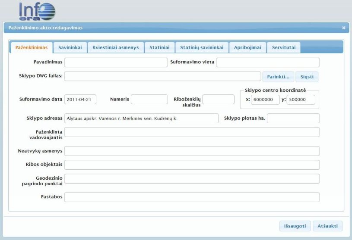Focus the Sklypo DWG failas field
Screen dimensions: 352x240
(x=162, y=76)
